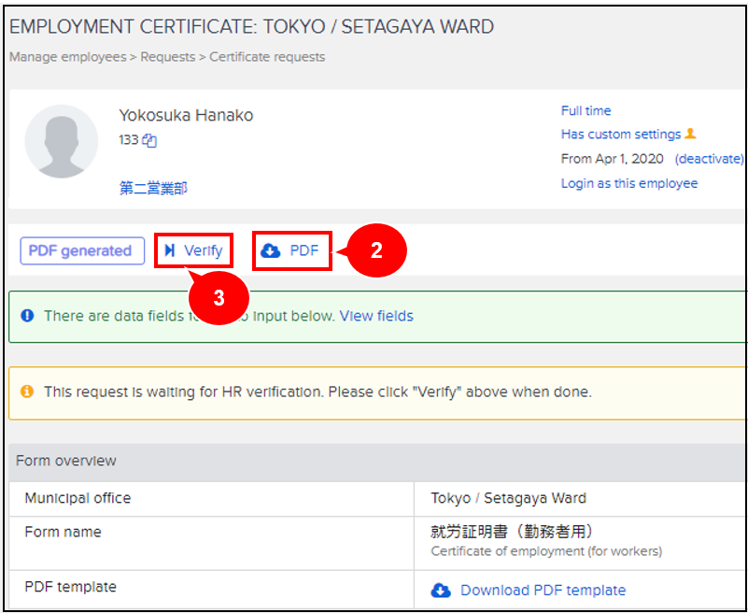Click the skip-forward icon on the Verify button
This screenshot has width=748, height=613.
tap(170, 250)
